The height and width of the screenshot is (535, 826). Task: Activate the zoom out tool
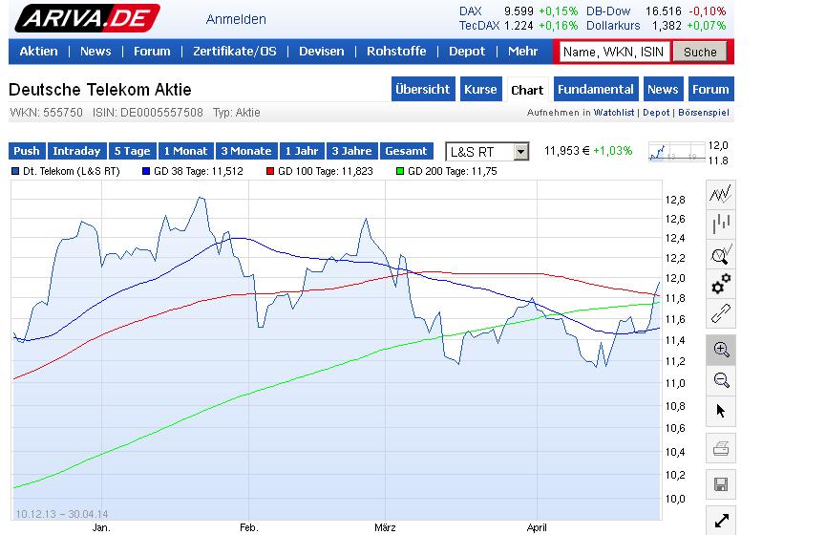click(721, 380)
